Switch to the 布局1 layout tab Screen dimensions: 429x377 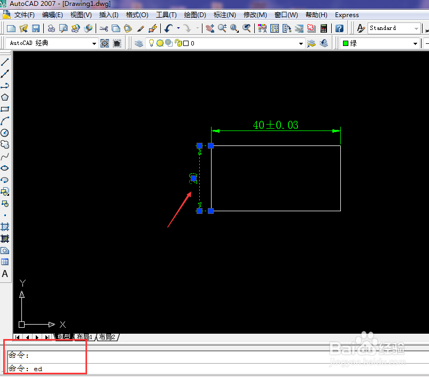84,337
